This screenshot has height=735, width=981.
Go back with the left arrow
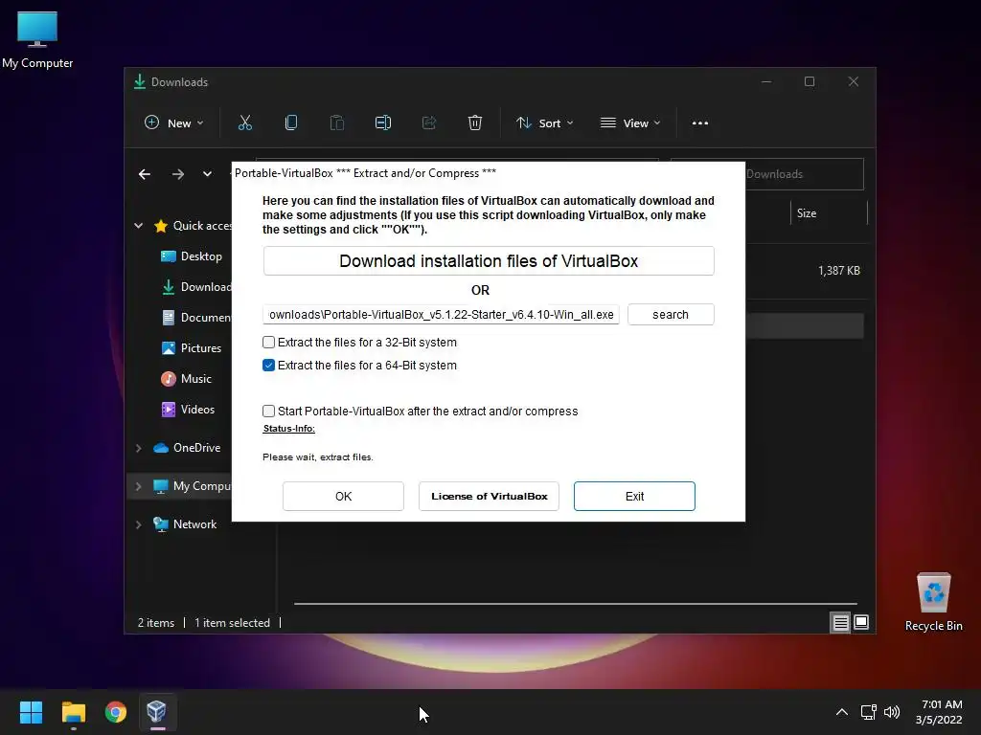click(145, 174)
